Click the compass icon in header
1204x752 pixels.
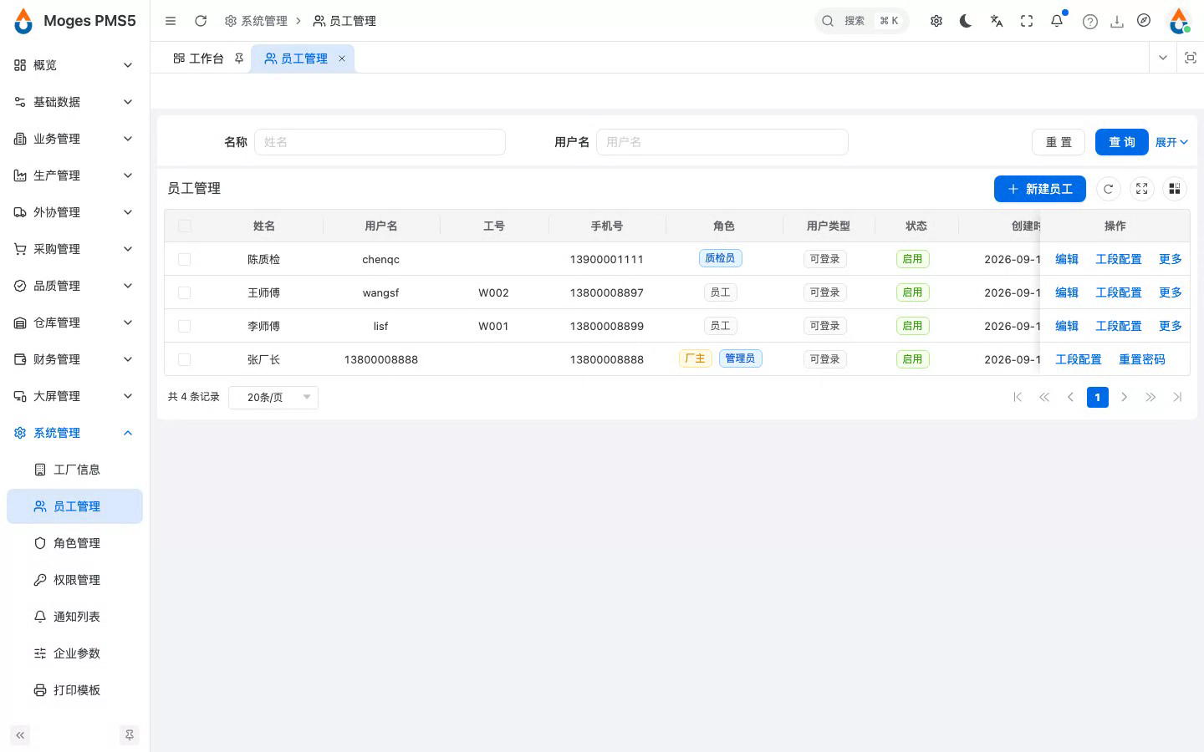pyautogui.click(x=1144, y=21)
